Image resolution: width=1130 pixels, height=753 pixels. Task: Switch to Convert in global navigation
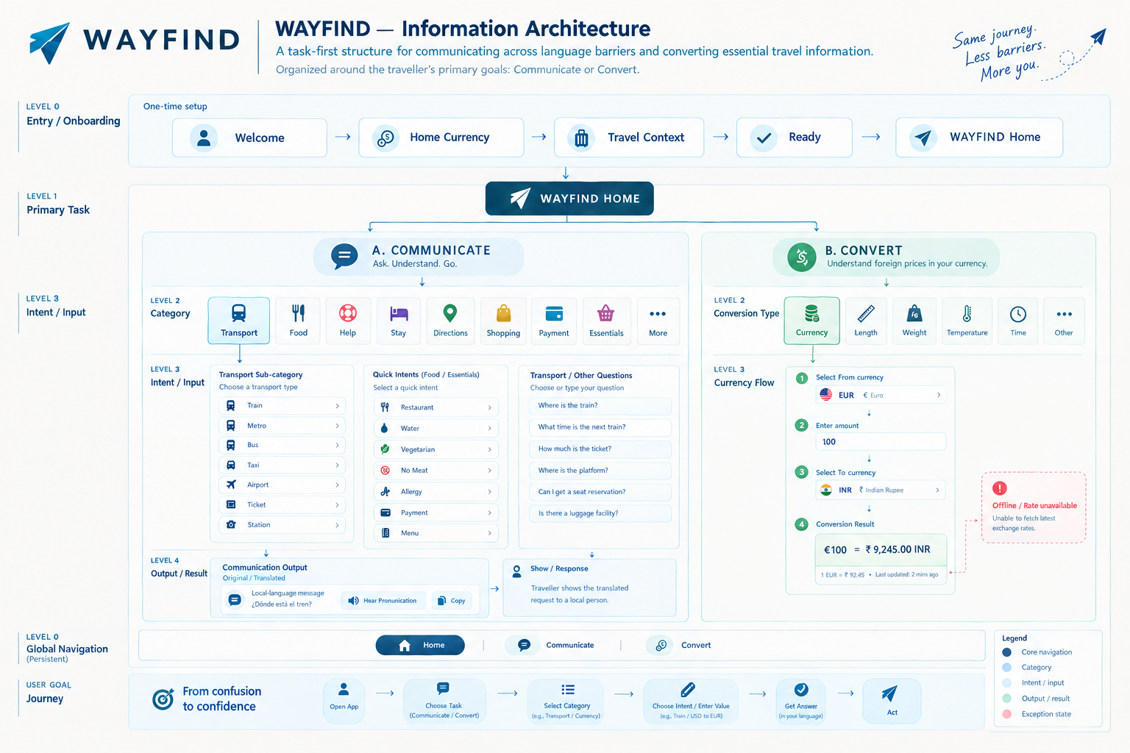[680, 645]
